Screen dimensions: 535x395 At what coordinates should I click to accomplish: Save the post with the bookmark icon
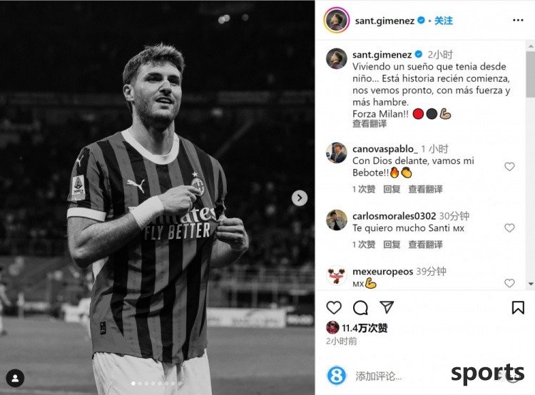pos(518,308)
